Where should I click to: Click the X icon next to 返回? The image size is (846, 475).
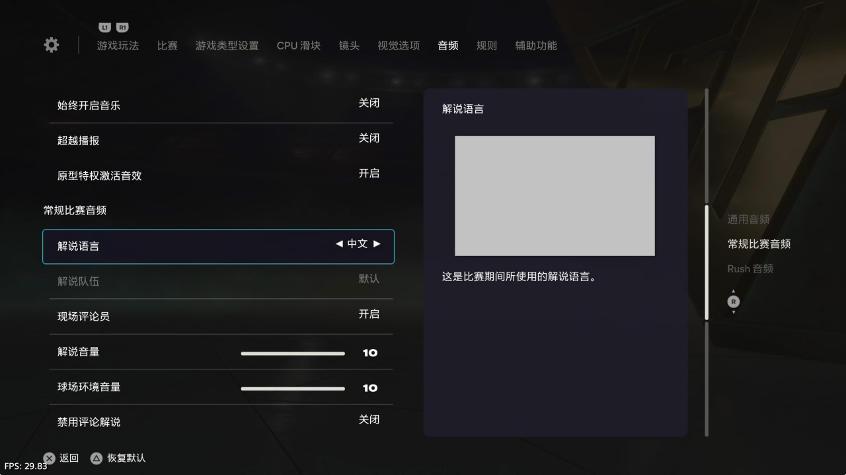pos(49,458)
